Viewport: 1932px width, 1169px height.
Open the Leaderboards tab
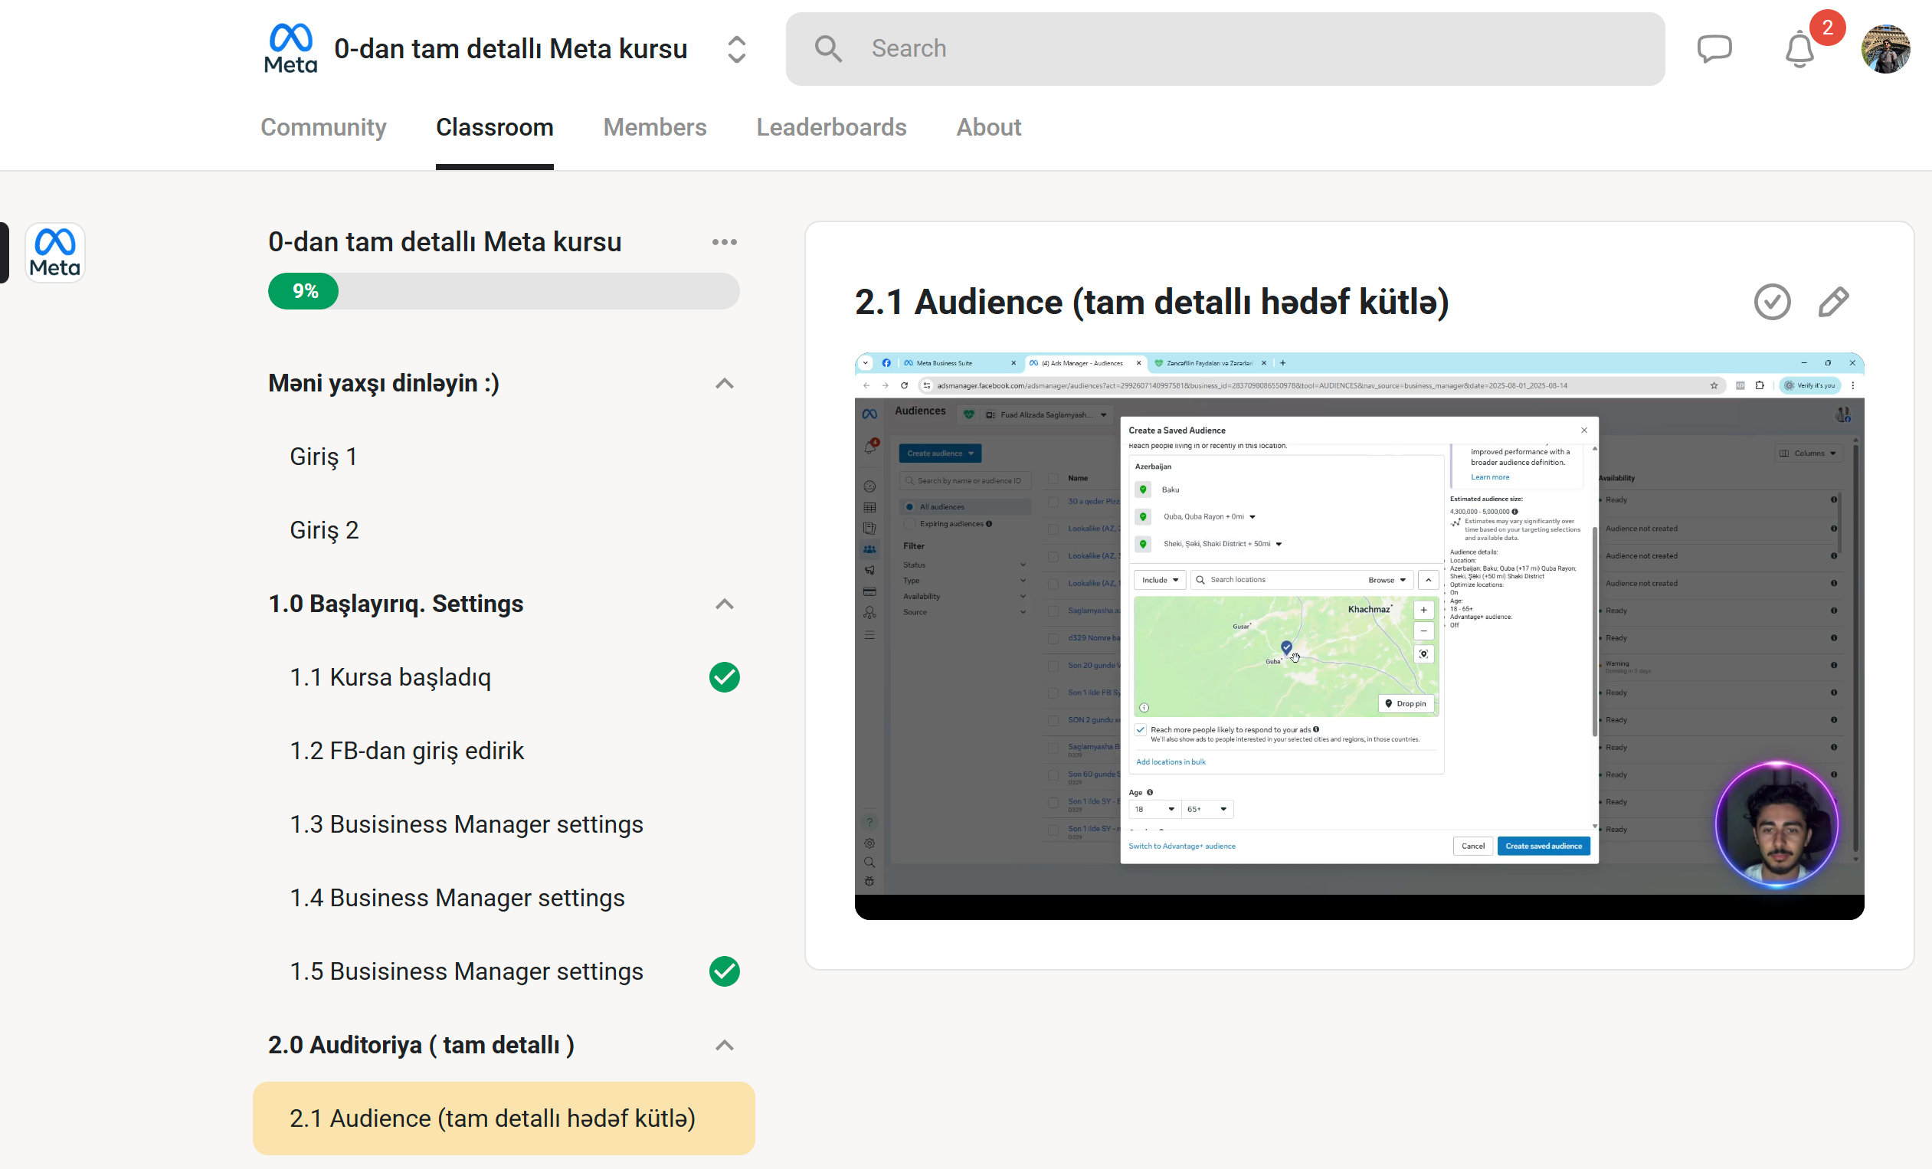pos(830,127)
